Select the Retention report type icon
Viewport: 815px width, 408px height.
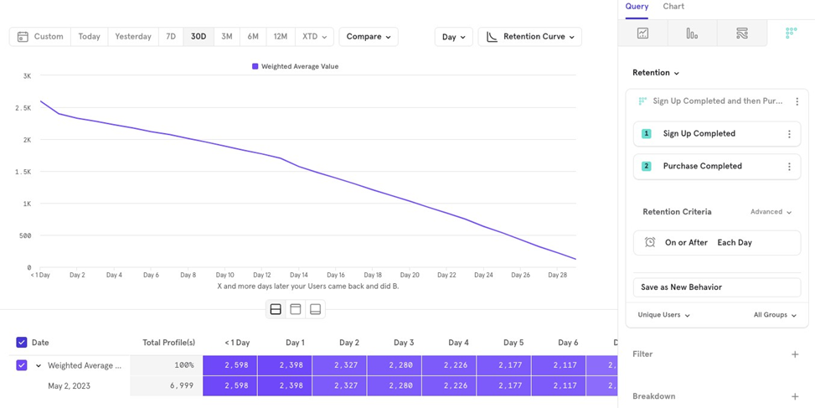tap(791, 34)
